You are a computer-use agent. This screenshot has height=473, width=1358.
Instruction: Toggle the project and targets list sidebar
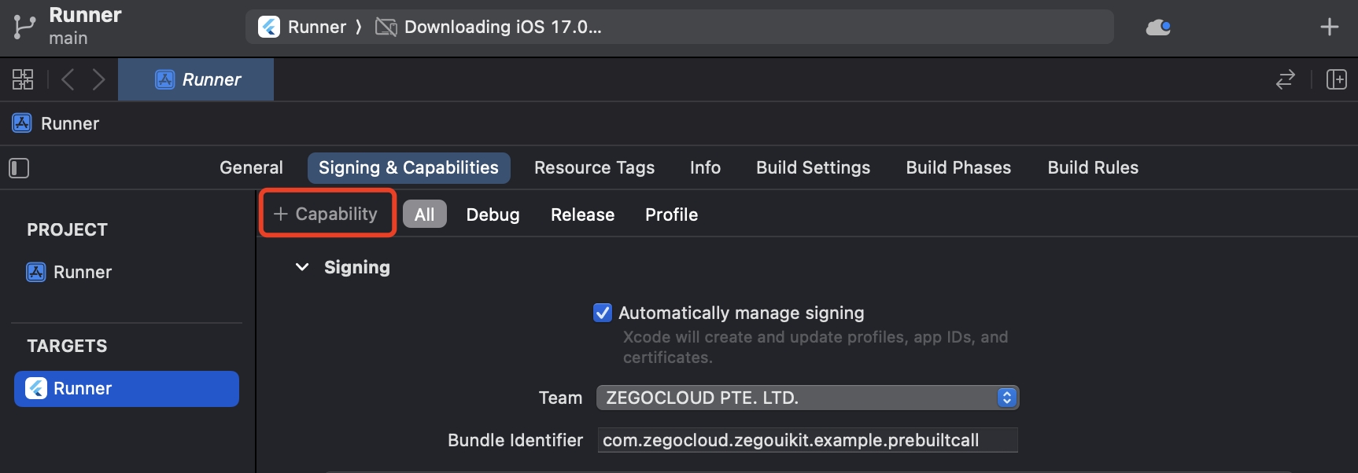pyautogui.click(x=19, y=168)
